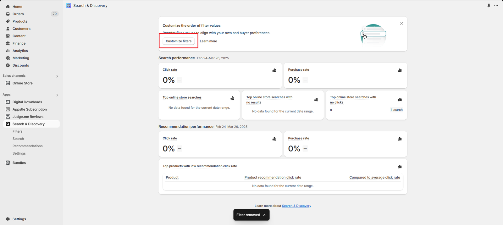
Task: Click the '1 search' count
Action: click(x=396, y=110)
